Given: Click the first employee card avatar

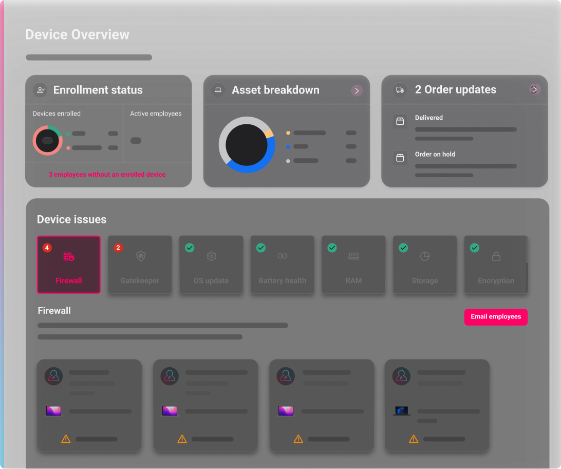Looking at the screenshot, I should [x=54, y=376].
